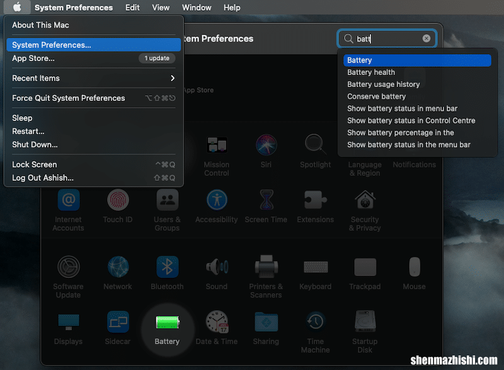The width and height of the screenshot is (504, 370).
Task: Open Sidecar preferences
Action: tap(118, 322)
